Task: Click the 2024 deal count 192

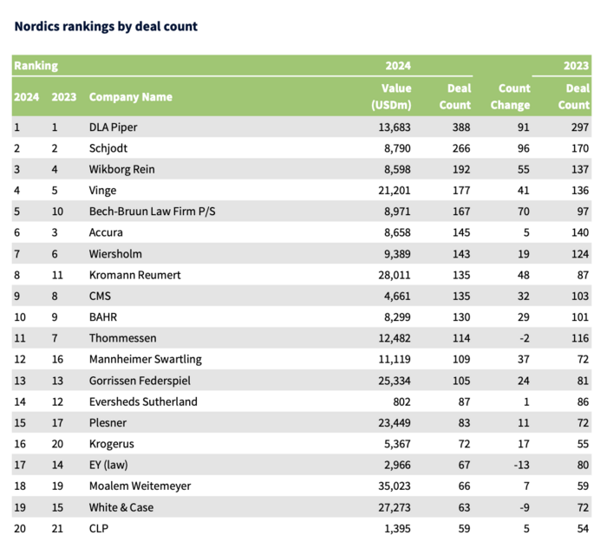Action: coord(461,169)
